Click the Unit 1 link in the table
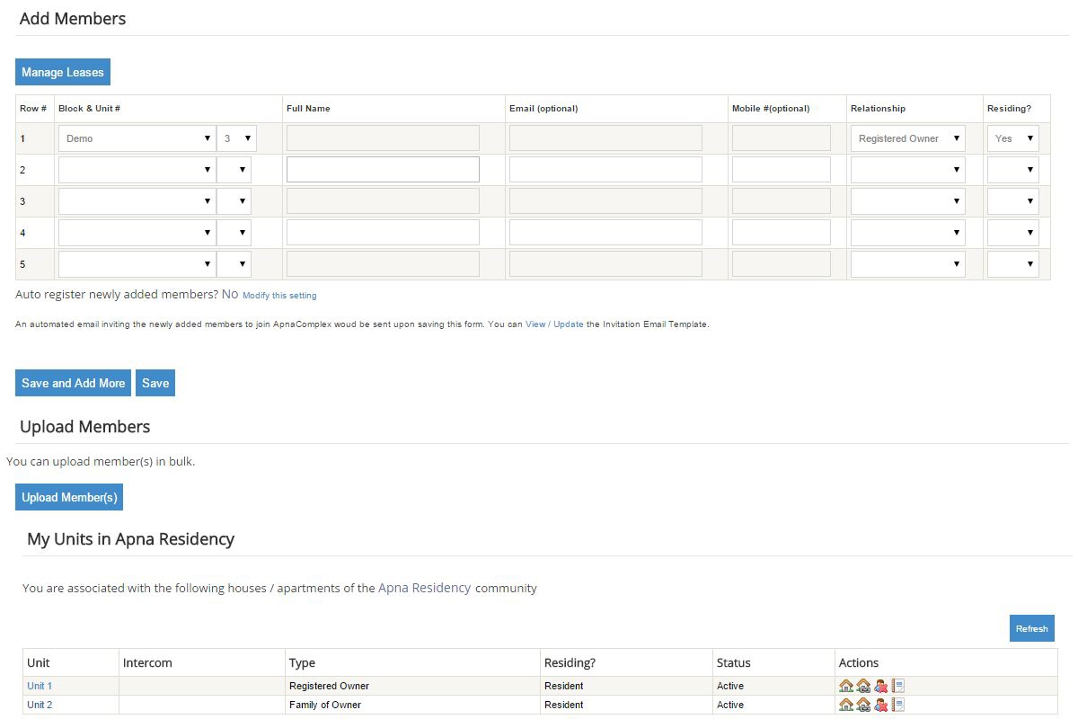Viewport: 1078px width, 719px height. pos(40,686)
